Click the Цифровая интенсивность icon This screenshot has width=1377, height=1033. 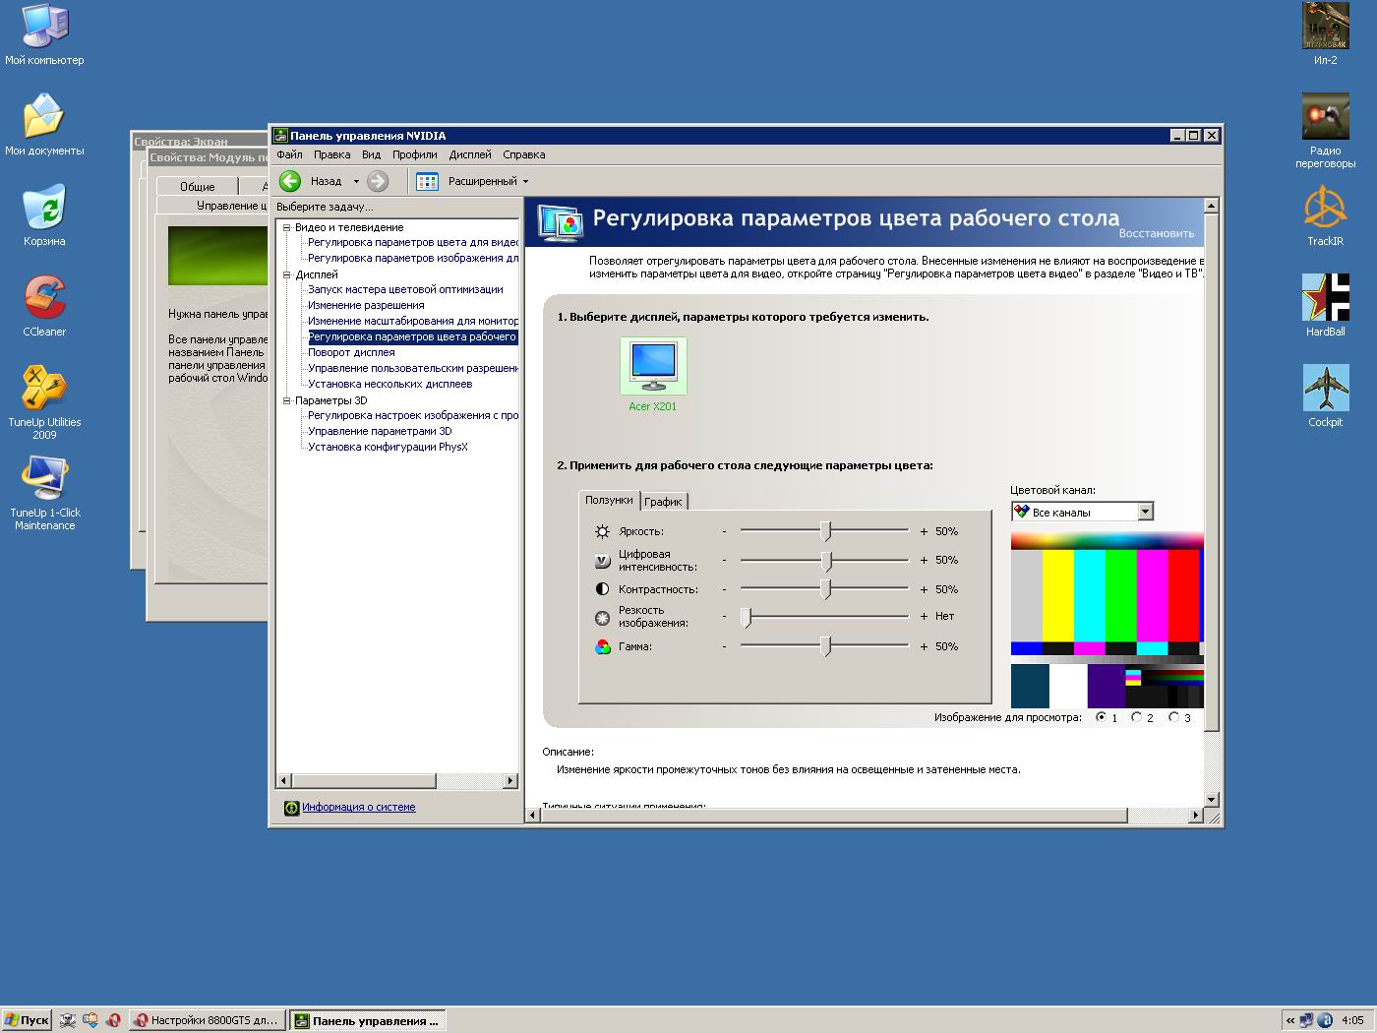coord(603,561)
